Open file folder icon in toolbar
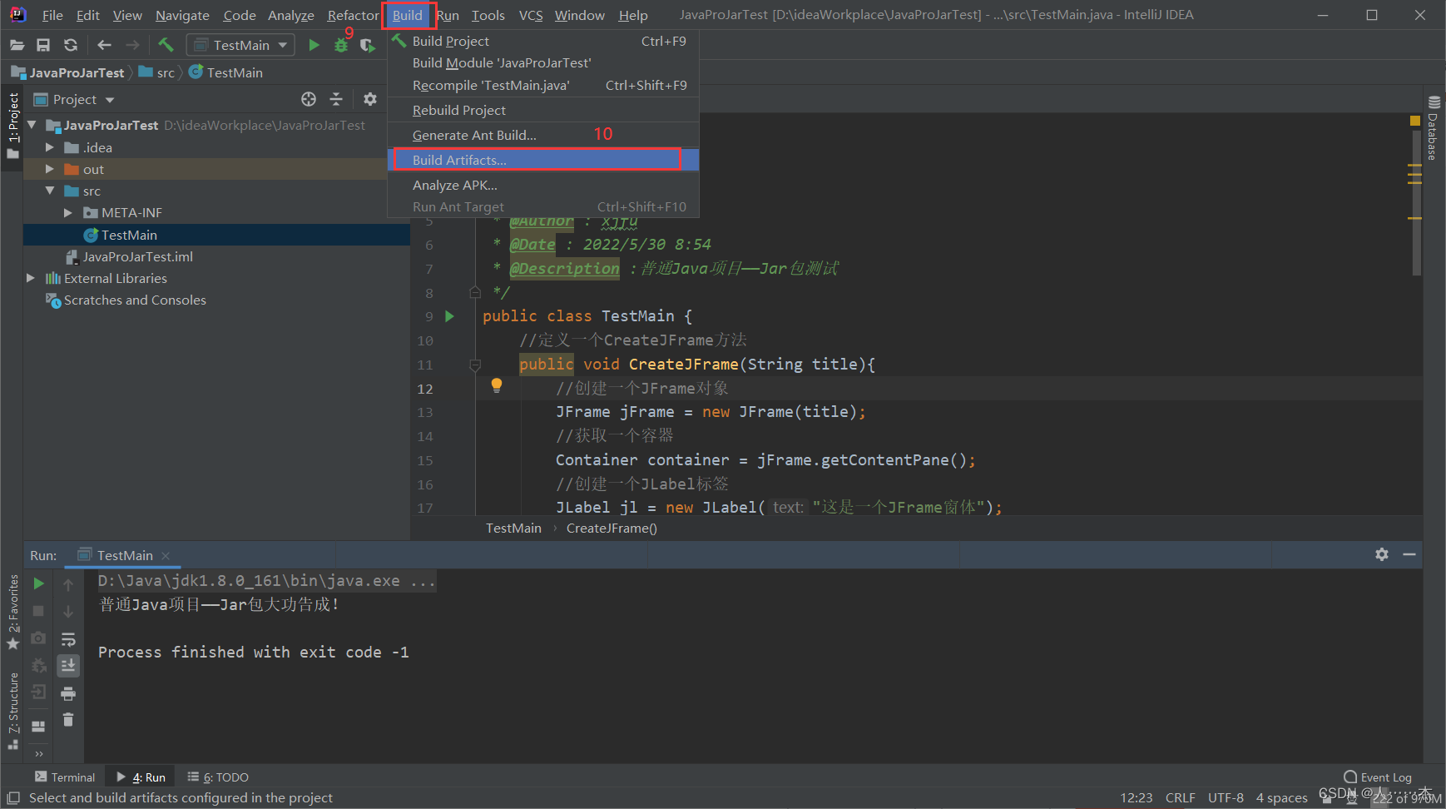 pos(17,45)
